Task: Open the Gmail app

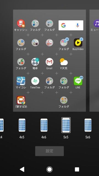Action: [50, 62]
